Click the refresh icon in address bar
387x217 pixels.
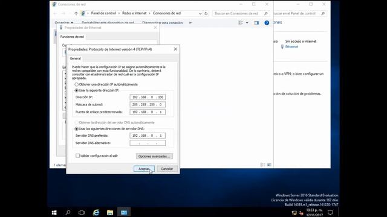point(206,13)
